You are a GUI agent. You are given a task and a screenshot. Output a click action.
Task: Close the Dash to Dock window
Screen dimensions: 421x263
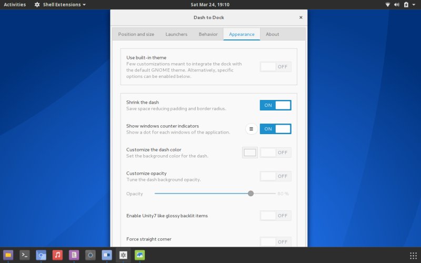click(300, 17)
